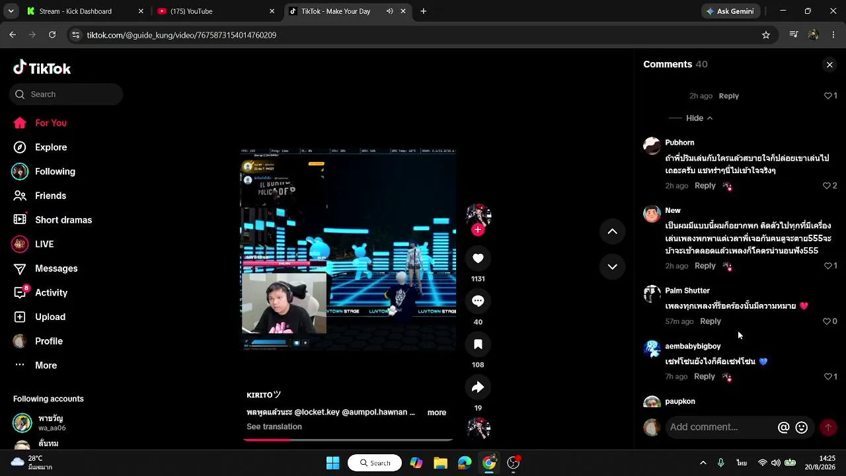Open the Chrome profile menu
This screenshot has height=476, width=846.
click(x=814, y=35)
